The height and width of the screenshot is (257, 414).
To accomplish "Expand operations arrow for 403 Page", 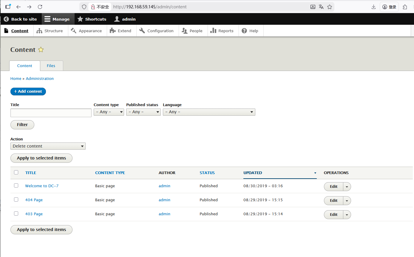I will pos(347,215).
